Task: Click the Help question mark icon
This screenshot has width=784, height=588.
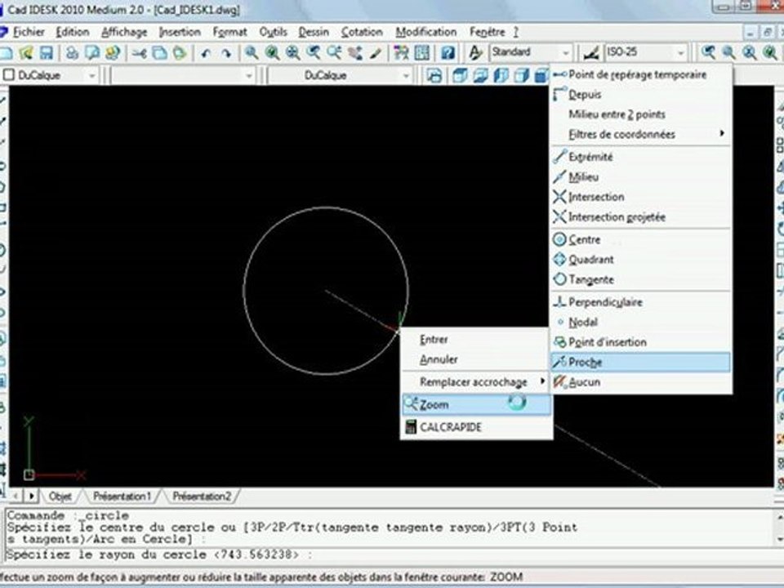Action: click(448, 52)
